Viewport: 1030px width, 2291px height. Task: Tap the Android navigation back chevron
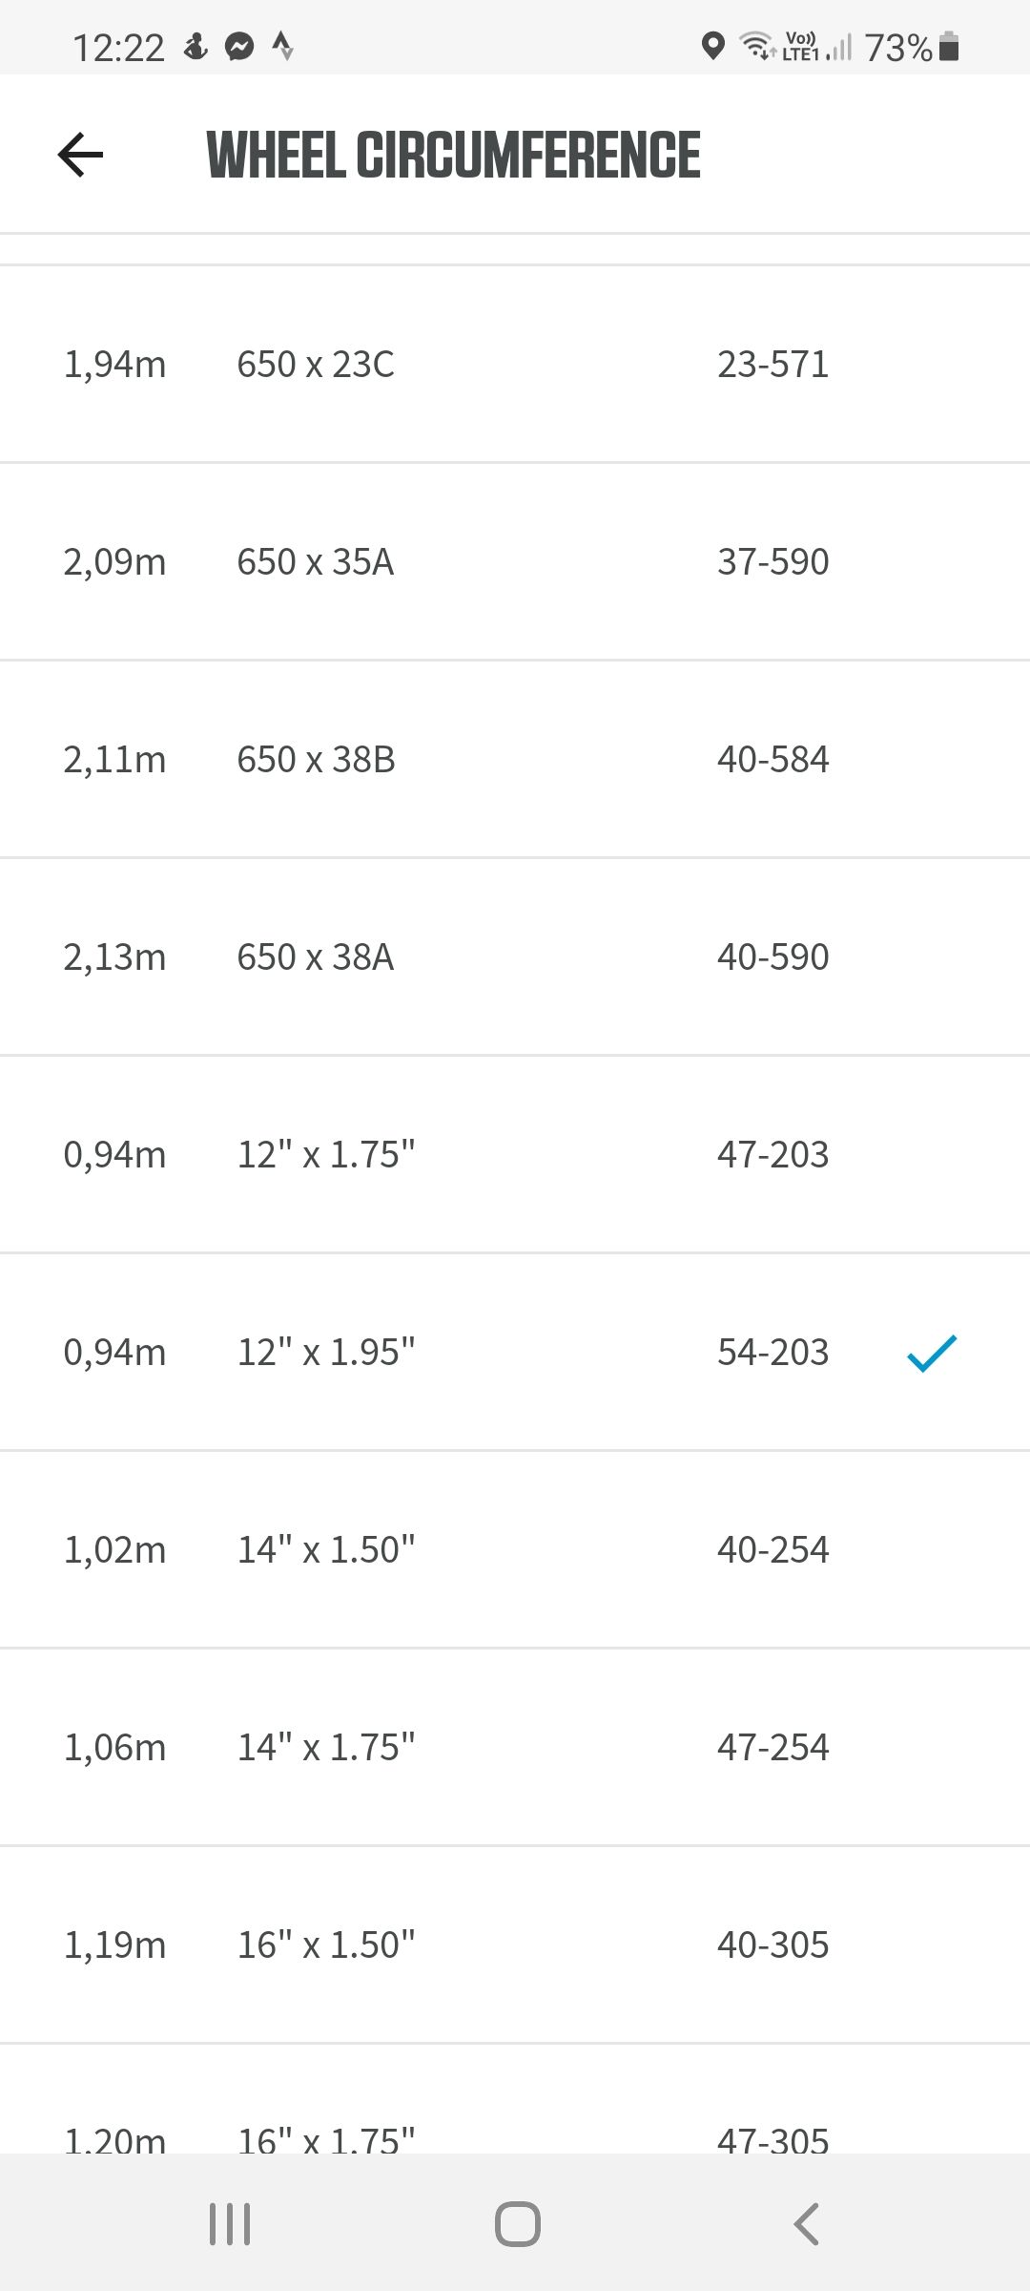point(806,2224)
